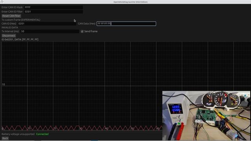
Task: Click the graph's 10 axis label
Action: [x=4, y=85]
